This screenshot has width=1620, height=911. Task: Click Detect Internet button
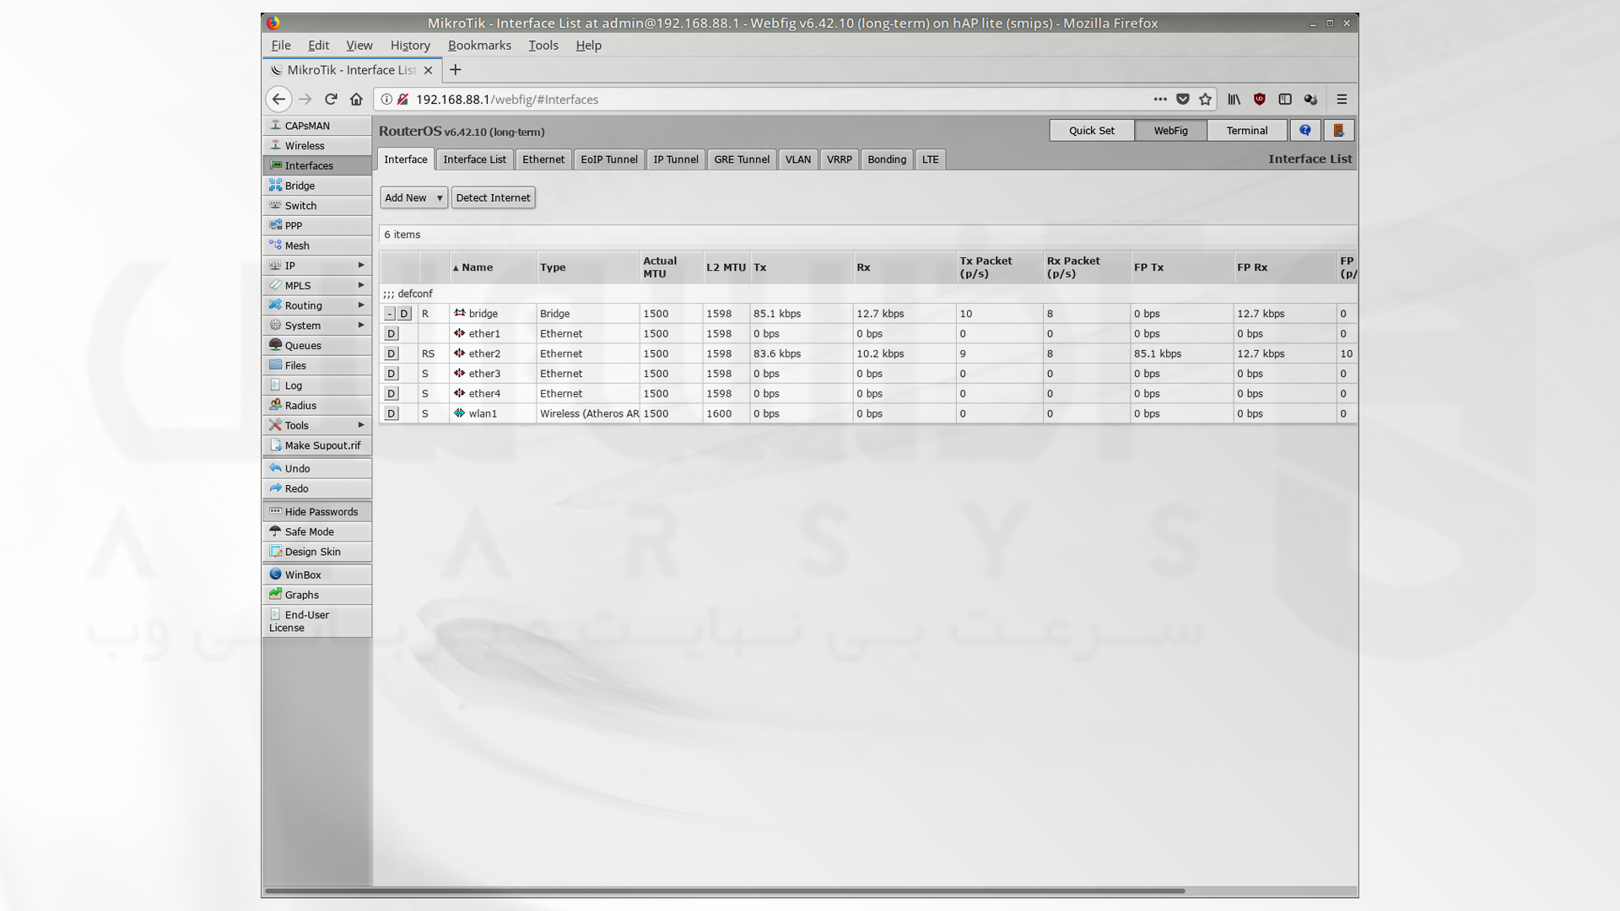494,198
